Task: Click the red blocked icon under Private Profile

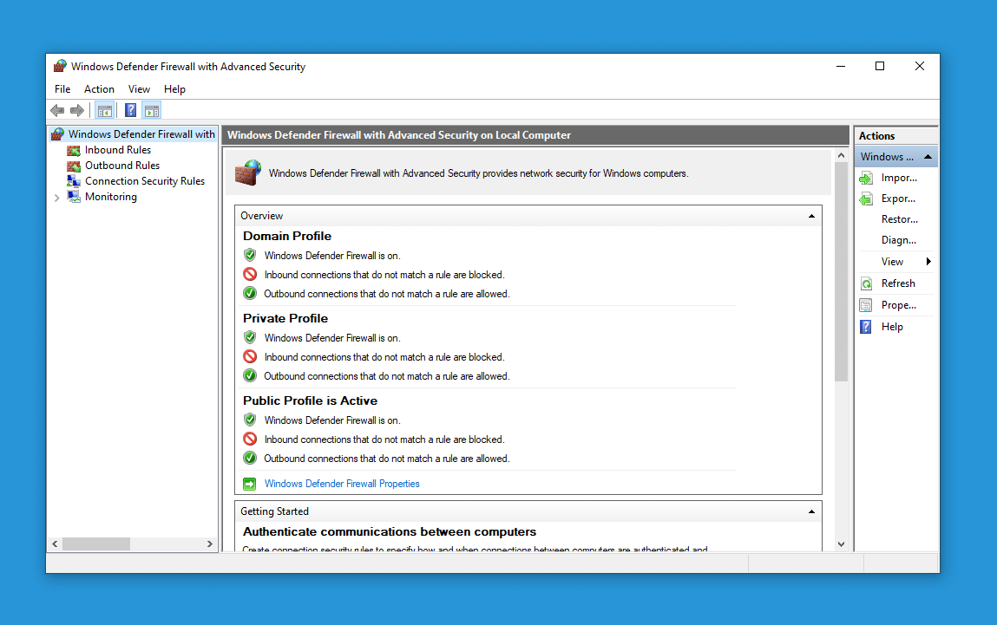Action: coord(250,357)
